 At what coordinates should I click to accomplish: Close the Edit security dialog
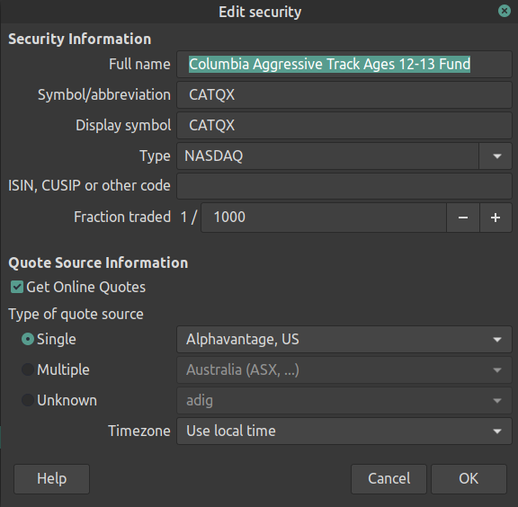[505, 11]
